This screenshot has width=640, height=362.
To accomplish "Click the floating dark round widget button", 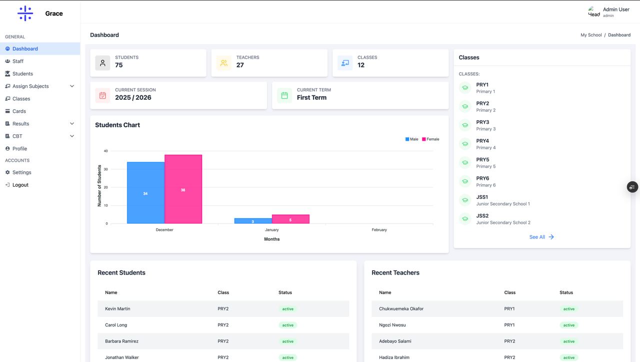I will coord(632,187).
